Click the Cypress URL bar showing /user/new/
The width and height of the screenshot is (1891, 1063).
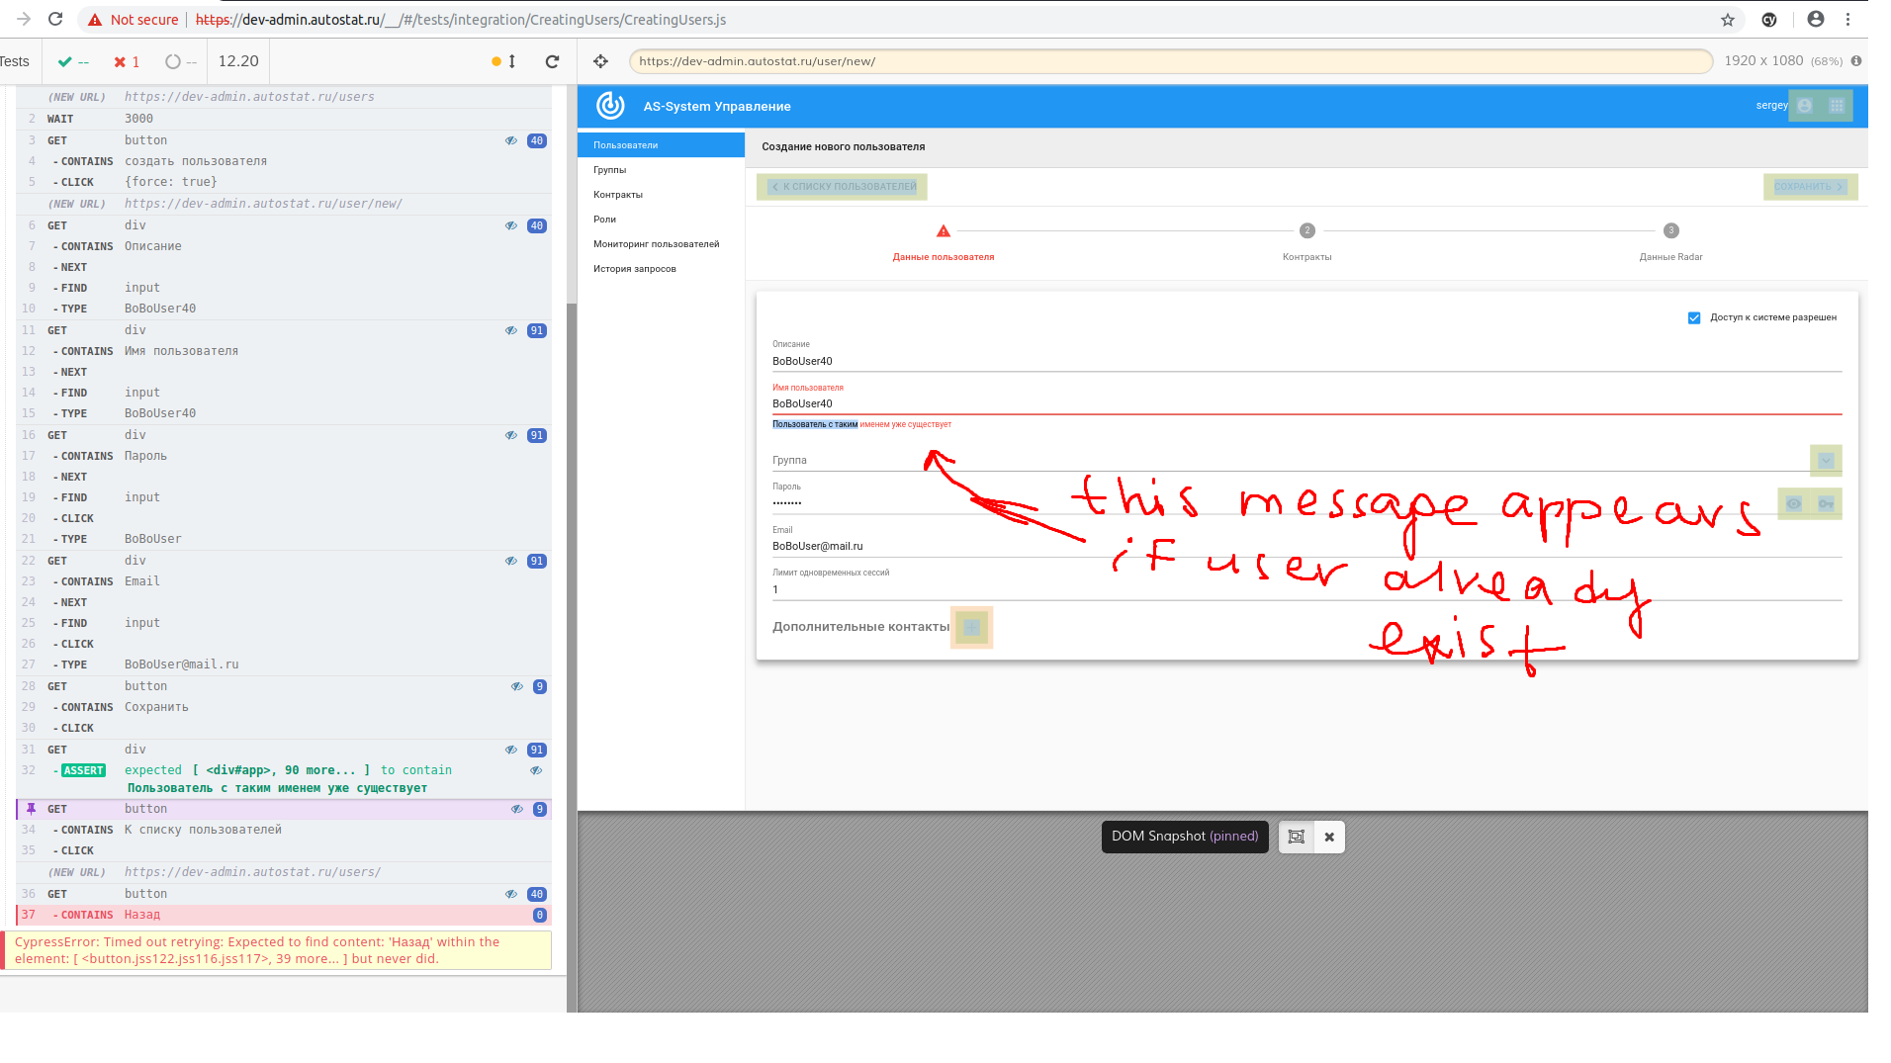point(1170,61)
